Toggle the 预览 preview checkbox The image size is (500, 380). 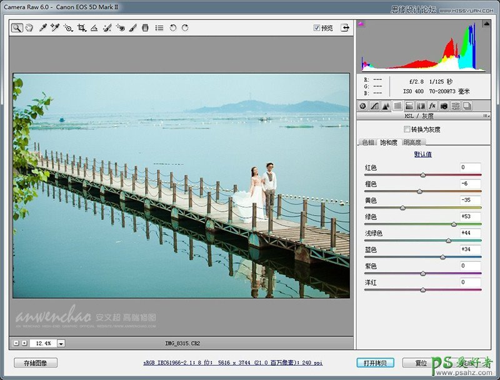(x=317, y=28)
